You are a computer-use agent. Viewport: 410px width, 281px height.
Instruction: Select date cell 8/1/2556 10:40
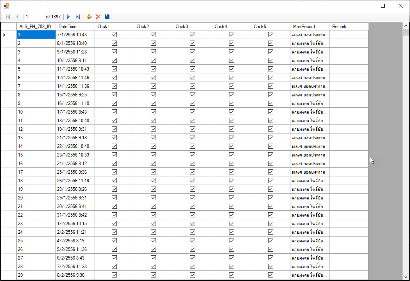click(x=75, y=43)
